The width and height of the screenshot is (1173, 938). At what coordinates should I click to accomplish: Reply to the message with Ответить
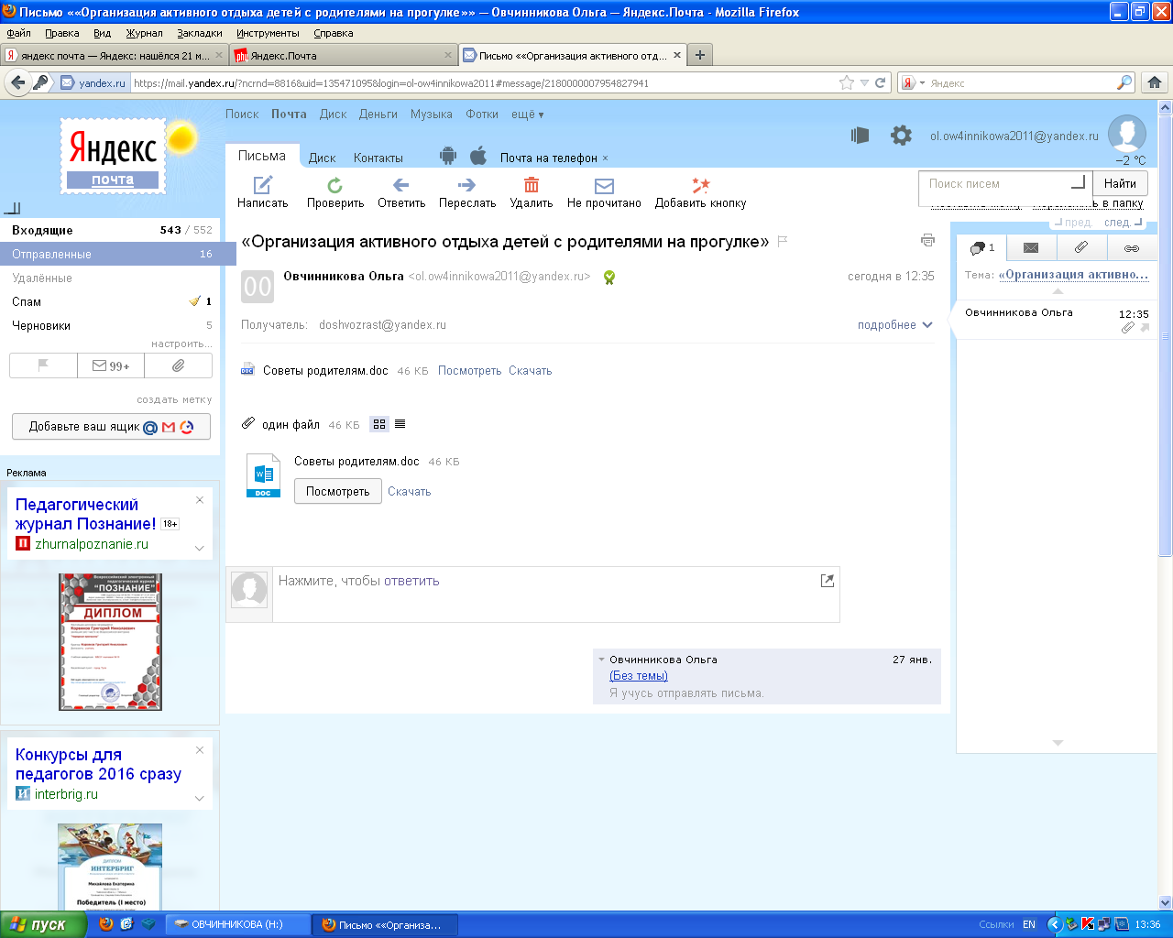[401, 192]
